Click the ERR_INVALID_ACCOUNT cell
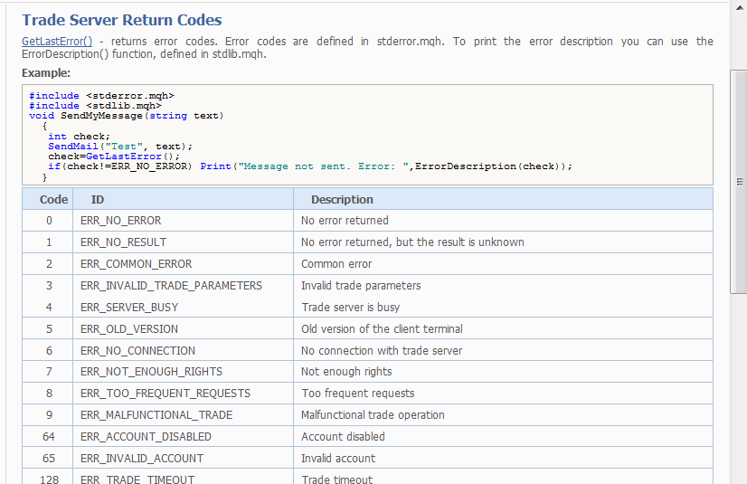747x484 pixels. point(142,459)
